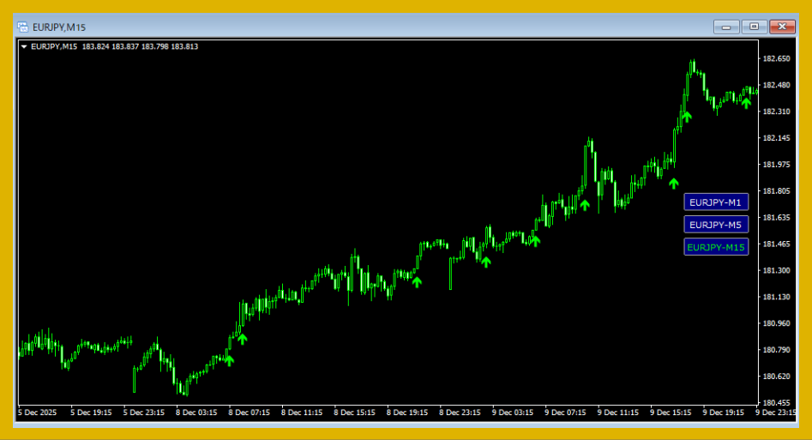Click the leftmost green buy arrow signal
This screenshot has width=812, height=440.
click(x=229, y=360)
